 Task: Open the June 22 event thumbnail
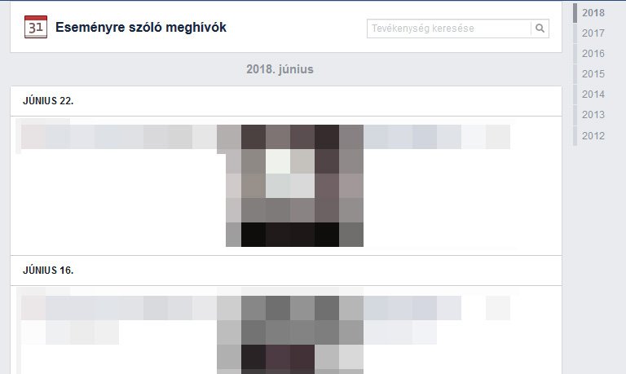coord(294,186)
